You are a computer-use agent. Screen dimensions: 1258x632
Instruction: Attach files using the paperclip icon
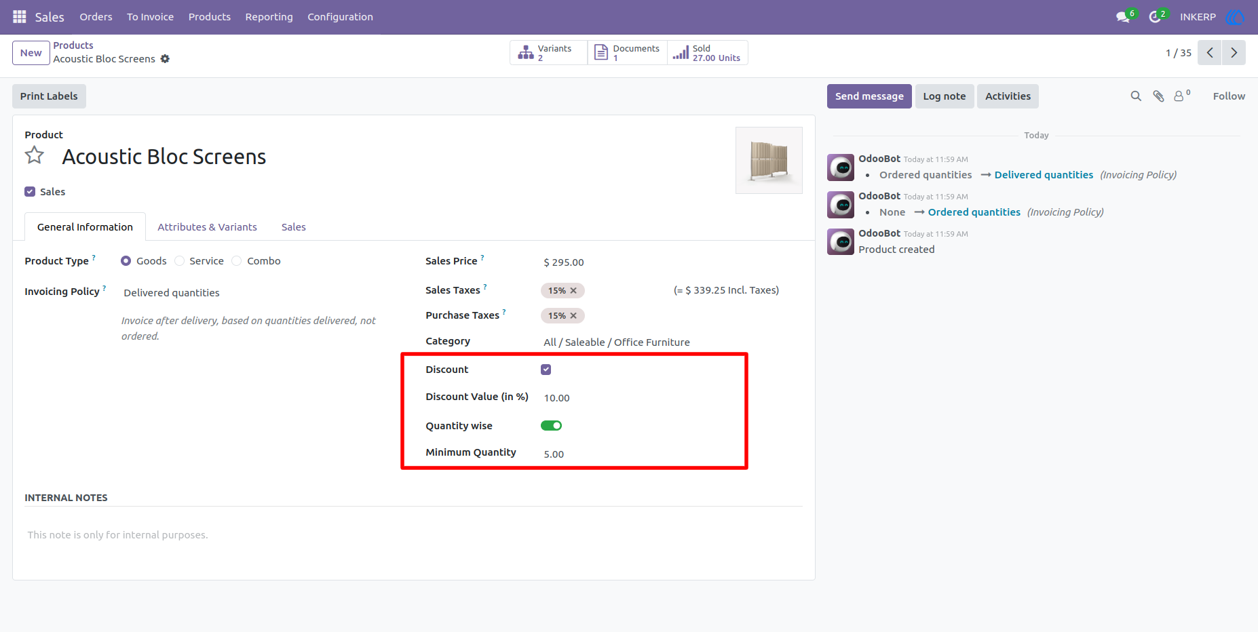point(1159,96)
